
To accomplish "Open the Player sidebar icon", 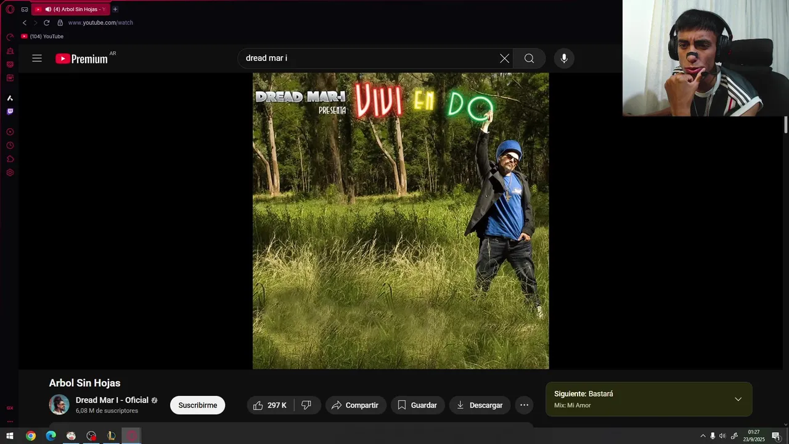I will pos(10,132).
